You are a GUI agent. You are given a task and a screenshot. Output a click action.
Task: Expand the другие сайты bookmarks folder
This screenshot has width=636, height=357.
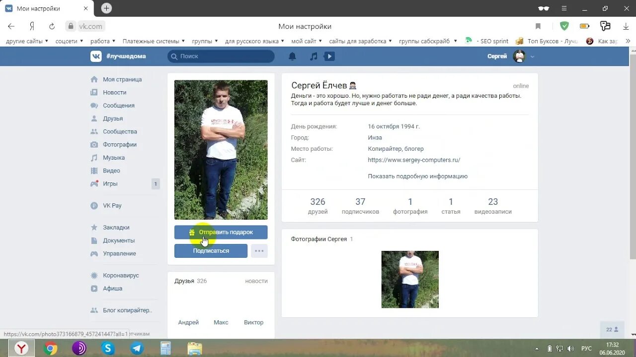pos(27,41)
